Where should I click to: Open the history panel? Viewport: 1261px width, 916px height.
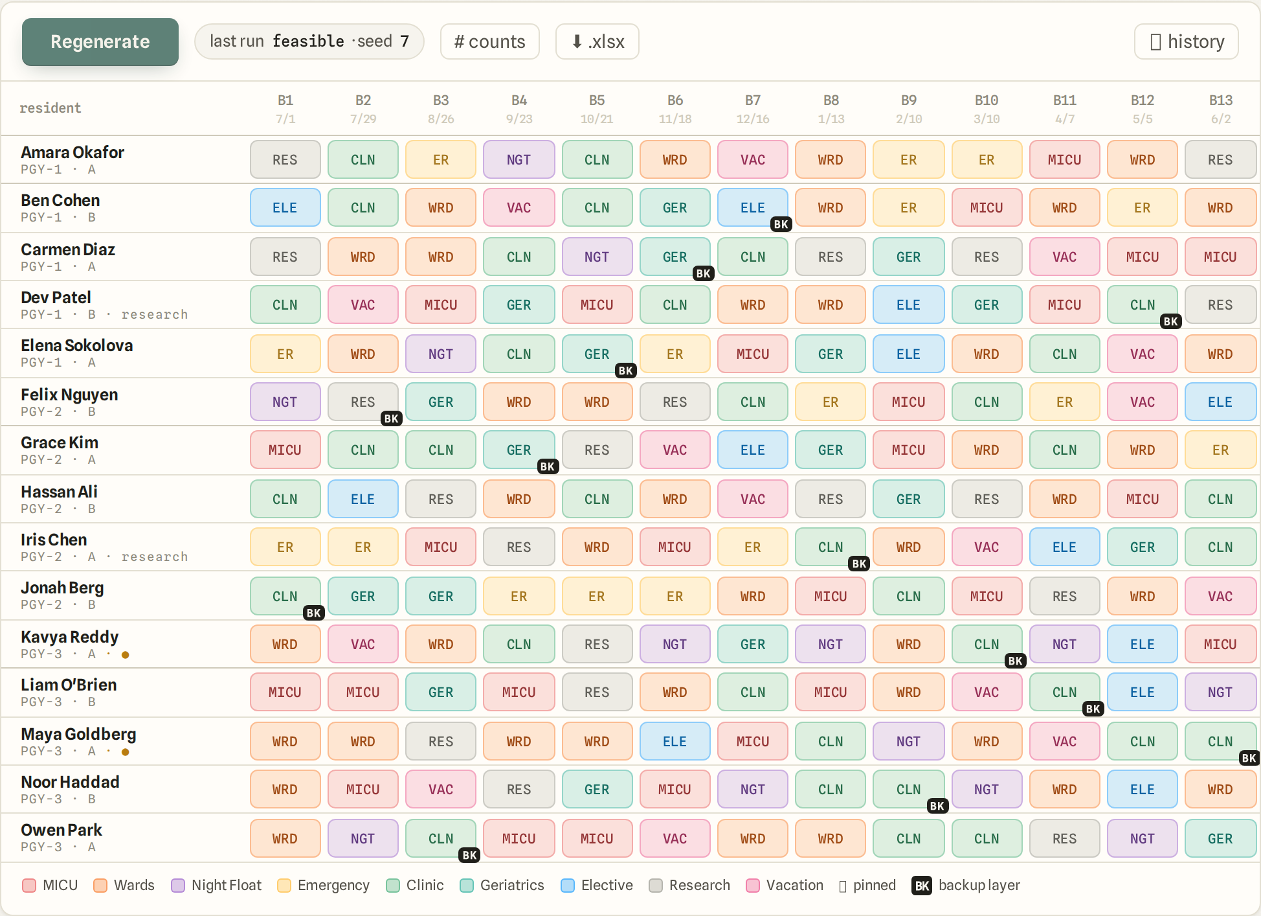tap(1187, 42)
